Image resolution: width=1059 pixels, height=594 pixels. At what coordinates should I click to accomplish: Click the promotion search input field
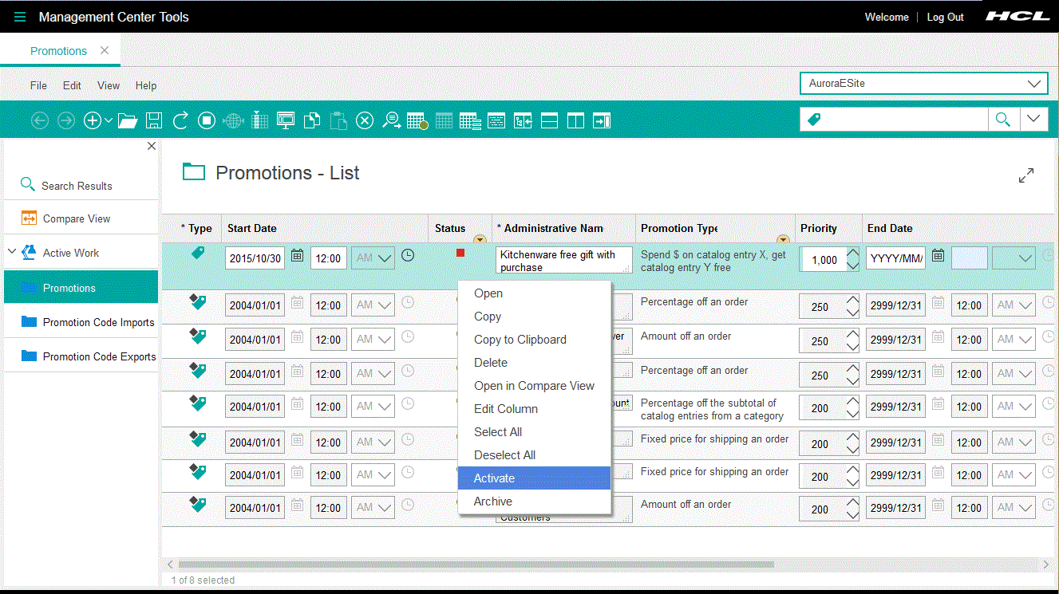(906, 120)
